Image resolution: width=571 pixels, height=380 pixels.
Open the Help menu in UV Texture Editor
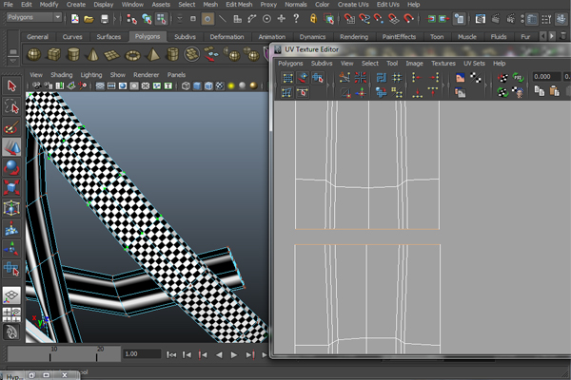point(499,64)
